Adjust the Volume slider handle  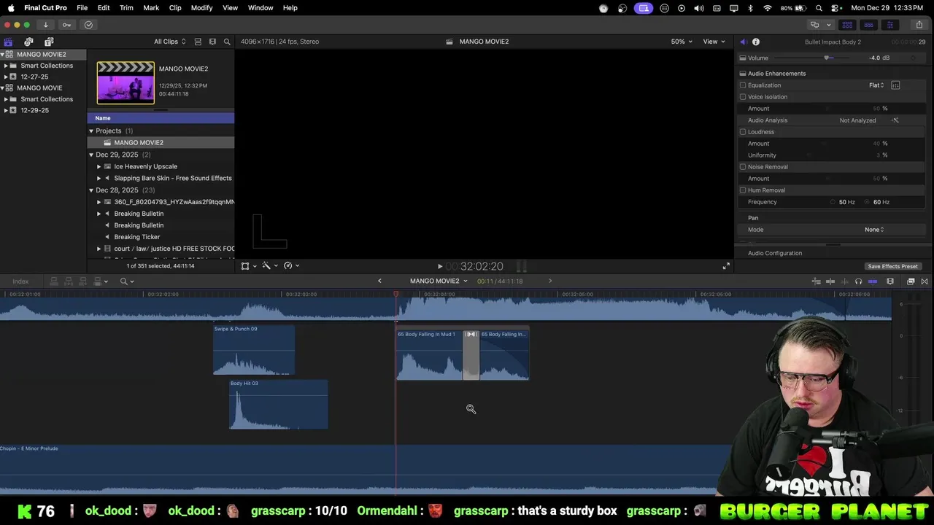point(827,58)
